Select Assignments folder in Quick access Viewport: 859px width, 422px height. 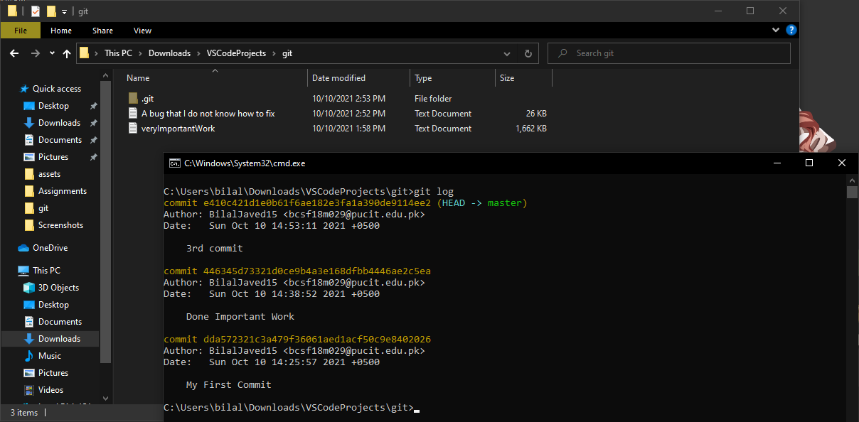pos(62,191)
